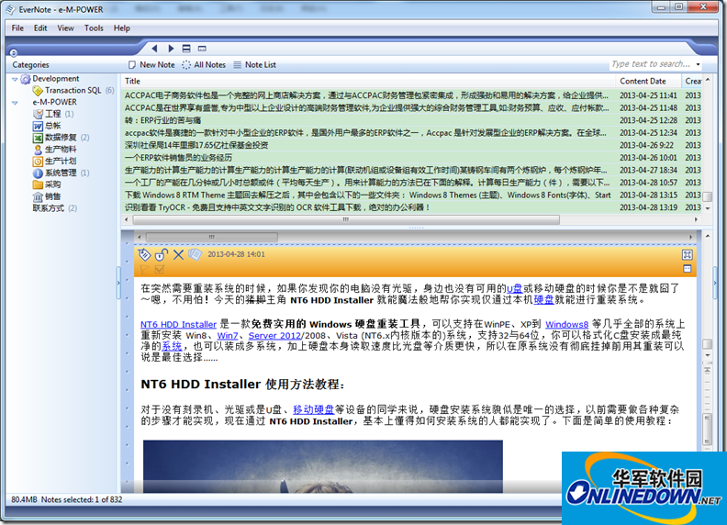
Task: Click the left panel collapse handle
Action: click(x=118, y=282)
